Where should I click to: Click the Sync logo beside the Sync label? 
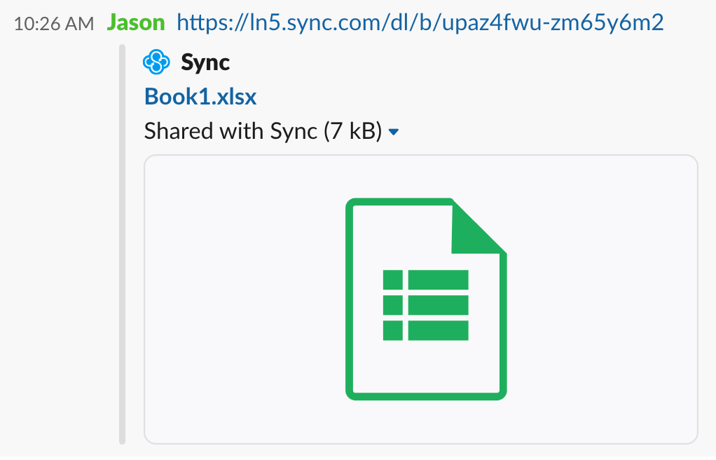coord(157,62)
